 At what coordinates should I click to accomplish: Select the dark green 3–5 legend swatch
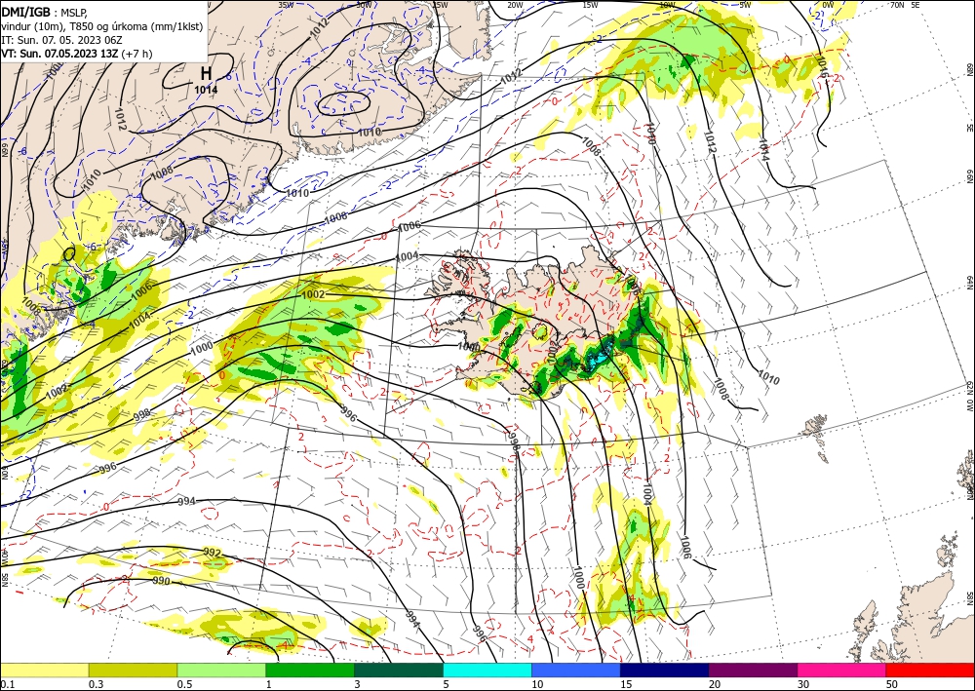pyautogui.click(x=399, y=670)
